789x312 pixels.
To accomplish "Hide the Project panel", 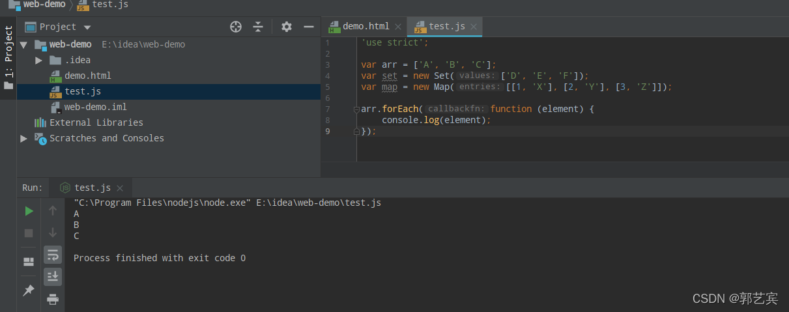I will (309, 27).
